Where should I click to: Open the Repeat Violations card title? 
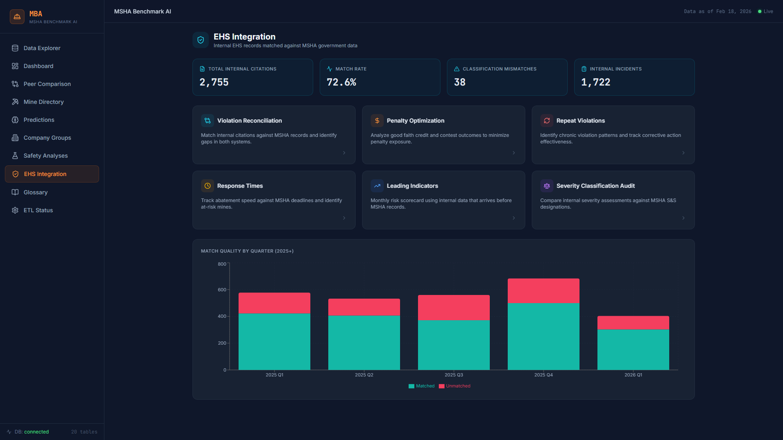(x=580, y=121)
